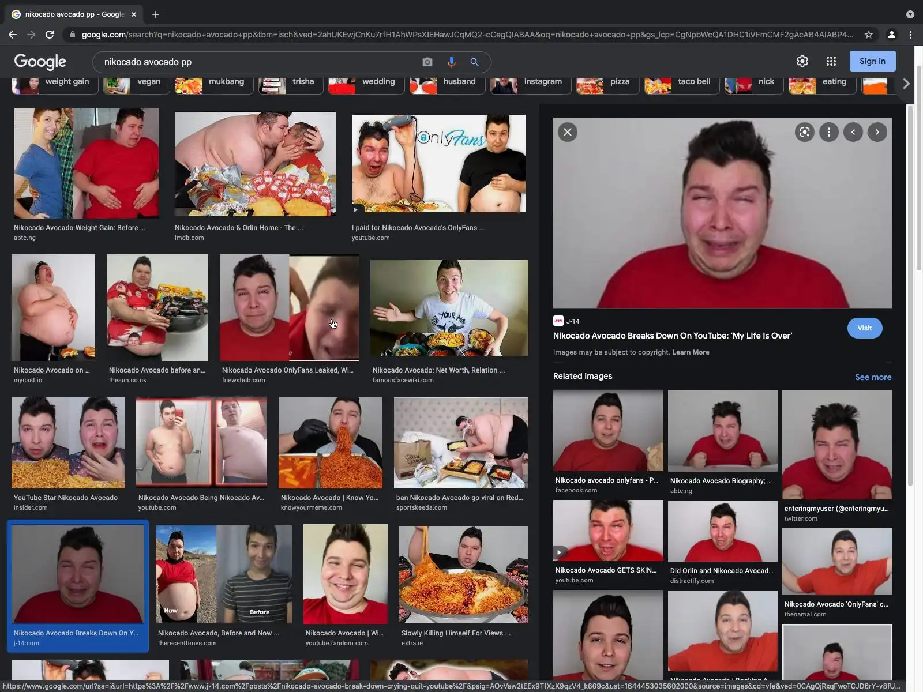This screenshot has width=923, height=692.
Task: Filter by the vegan chip
Action: coord(136,84)
